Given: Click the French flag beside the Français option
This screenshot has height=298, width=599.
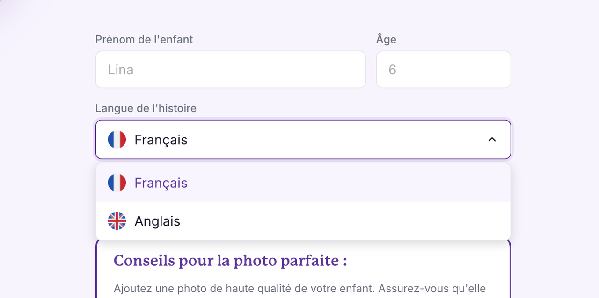Looking at the screenshot, I should click(117, 183).
